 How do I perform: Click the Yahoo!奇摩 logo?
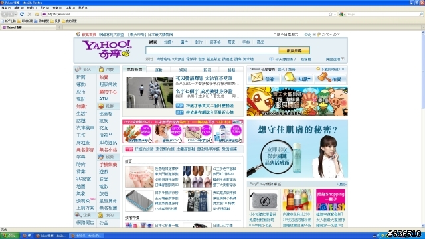pyautogui.click(x=107, y=49)
